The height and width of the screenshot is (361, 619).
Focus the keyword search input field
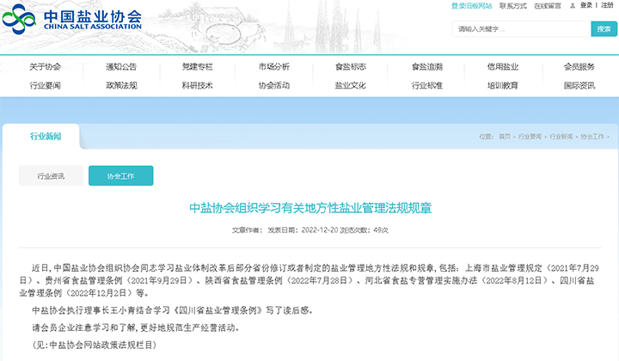[519, 28]
